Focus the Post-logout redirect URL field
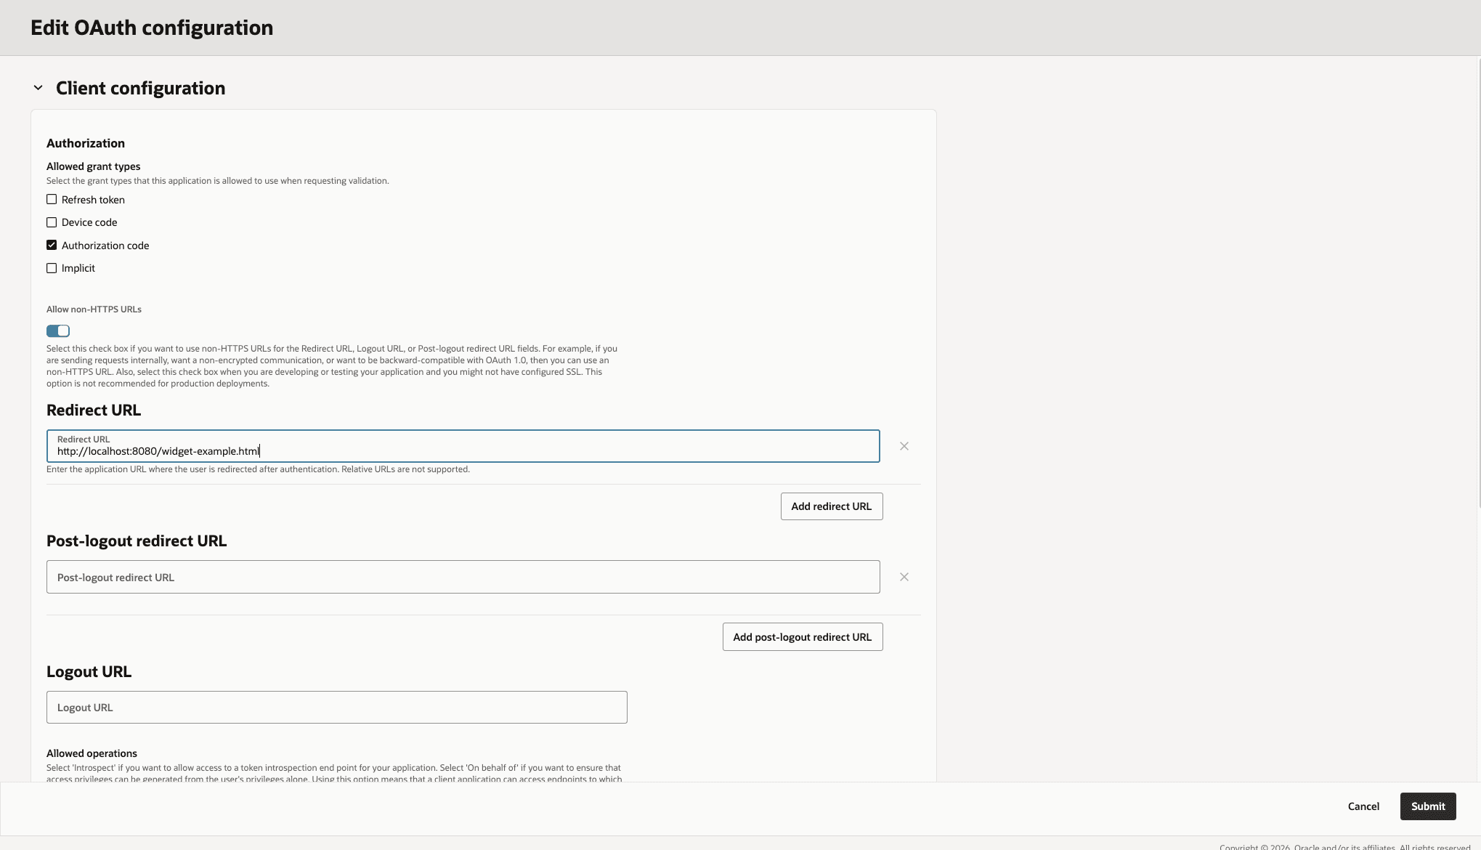Viewport: 1481px width, 850px height. (463, 577)
